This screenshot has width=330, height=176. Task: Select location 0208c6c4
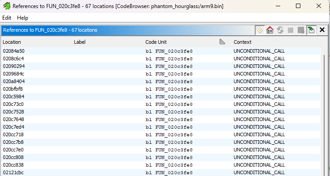[13, 59]
